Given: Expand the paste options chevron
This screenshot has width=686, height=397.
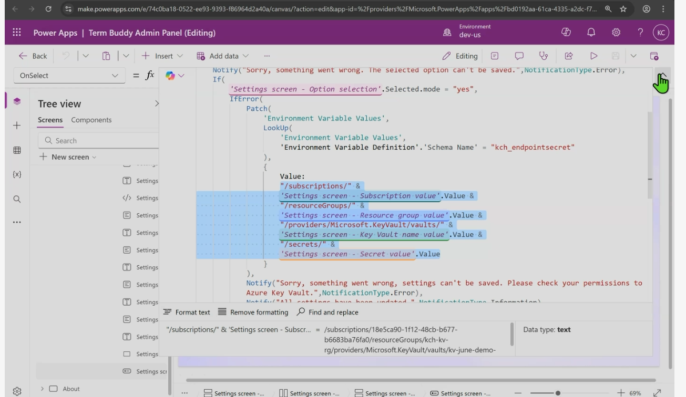Looking at the screenshot, I should pos(125,56).
